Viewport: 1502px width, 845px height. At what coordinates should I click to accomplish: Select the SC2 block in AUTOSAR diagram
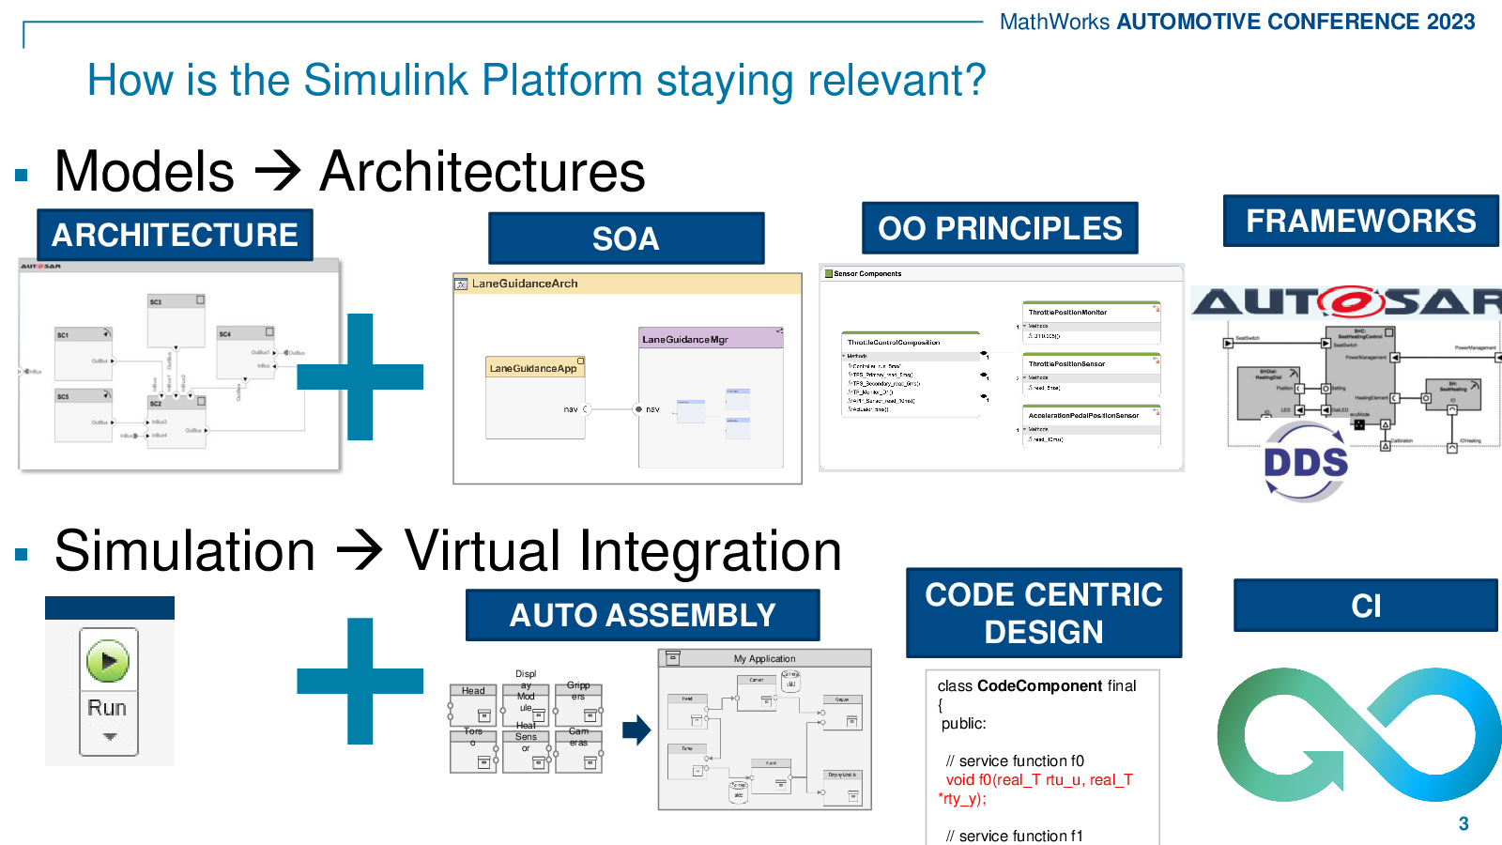click(176, 422)
